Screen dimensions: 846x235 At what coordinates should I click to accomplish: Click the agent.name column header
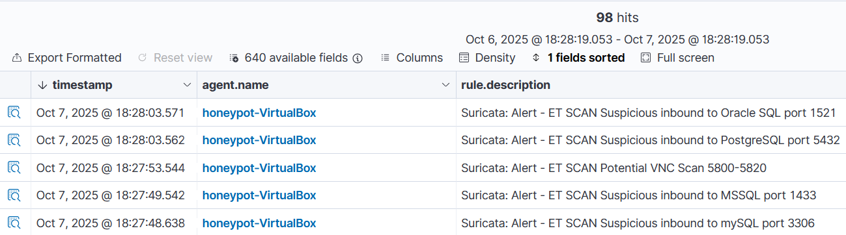pos(235,85)
